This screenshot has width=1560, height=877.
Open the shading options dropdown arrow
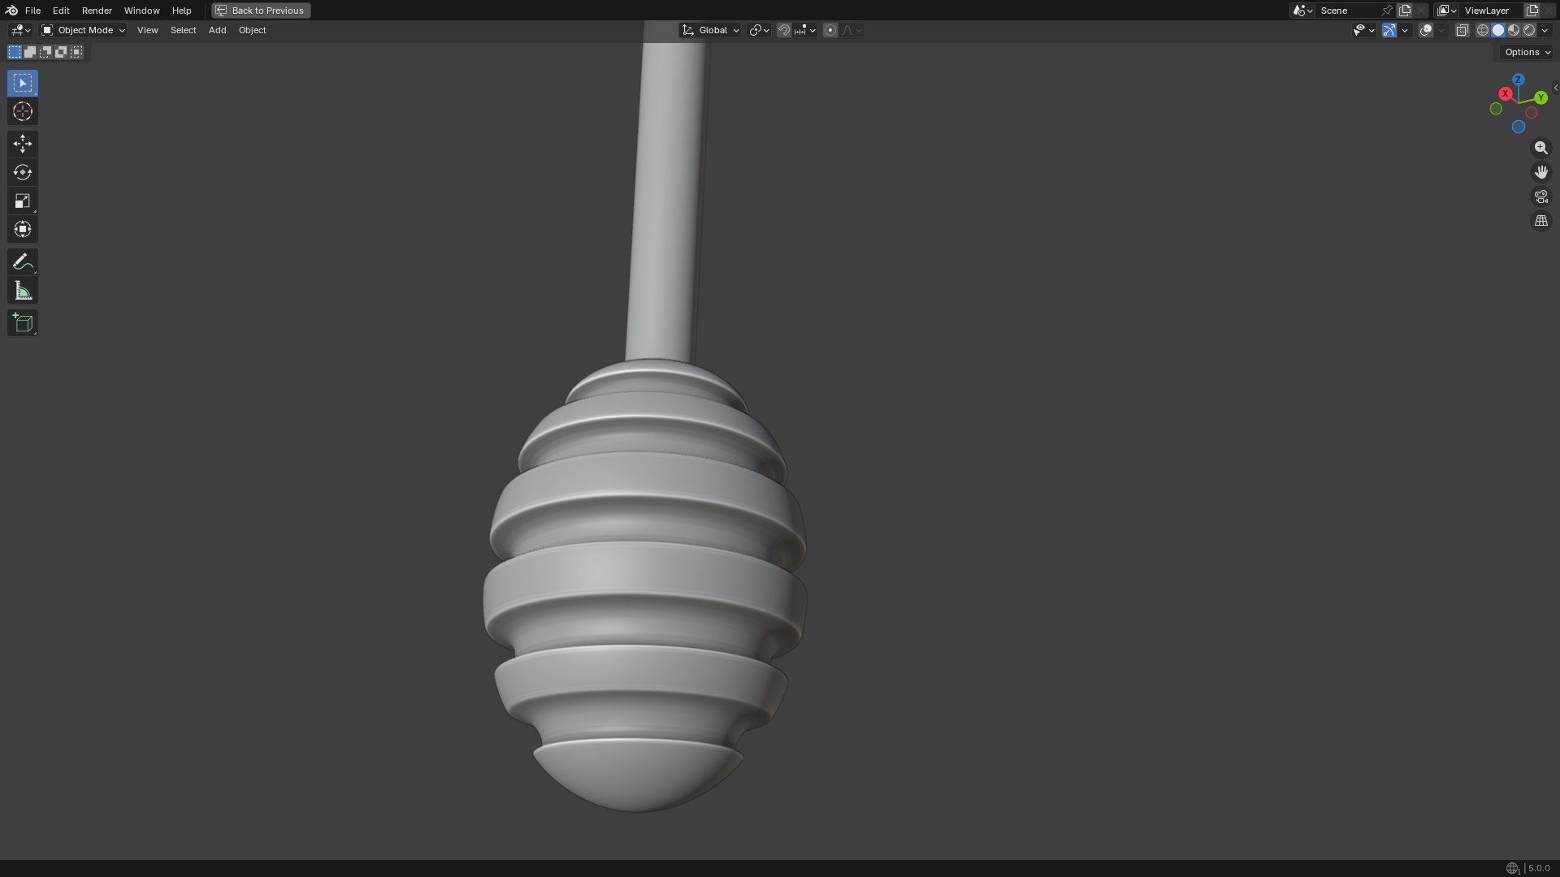click(x=1545, y=30)
